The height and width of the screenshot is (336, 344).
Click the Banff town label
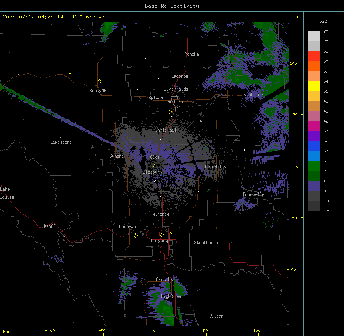[49, 226]
